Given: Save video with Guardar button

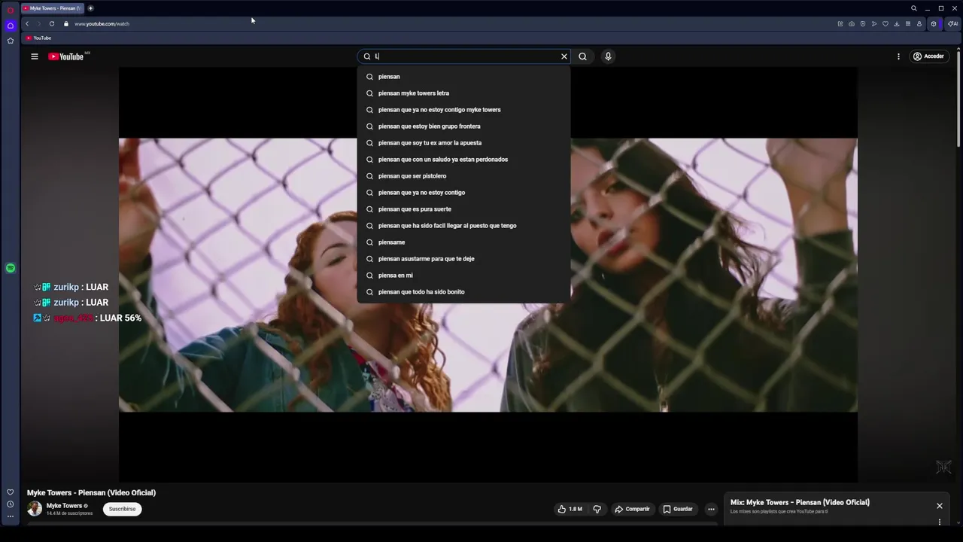Looking at the screenshot, I should coord(678,509).
